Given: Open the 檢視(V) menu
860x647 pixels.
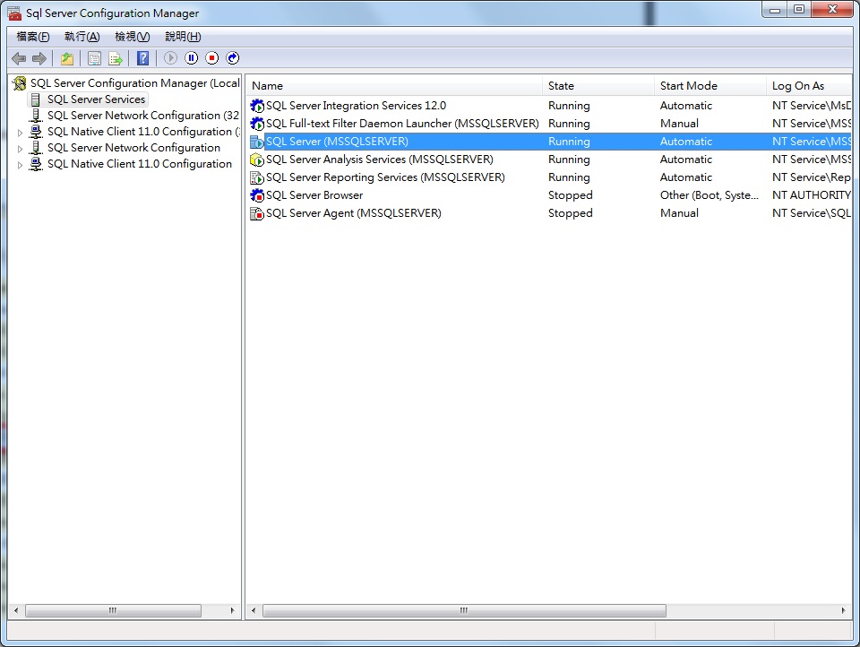Looking at the screenshot, I should tap(132, 37).
